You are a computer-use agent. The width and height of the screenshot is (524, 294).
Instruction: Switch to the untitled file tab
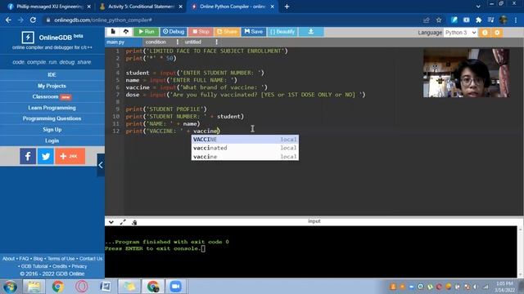point(193,42)
